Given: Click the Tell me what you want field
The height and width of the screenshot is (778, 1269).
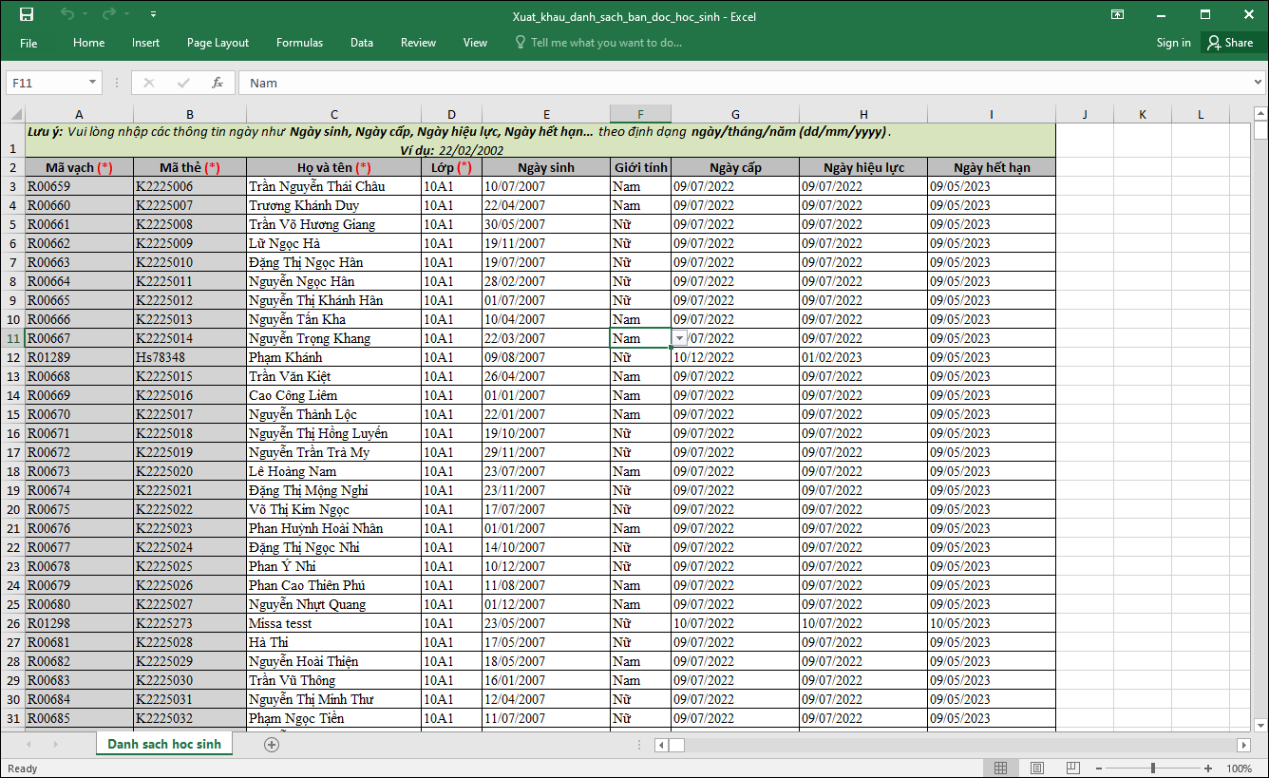Looking at the screenshot, I should (606, 43).
